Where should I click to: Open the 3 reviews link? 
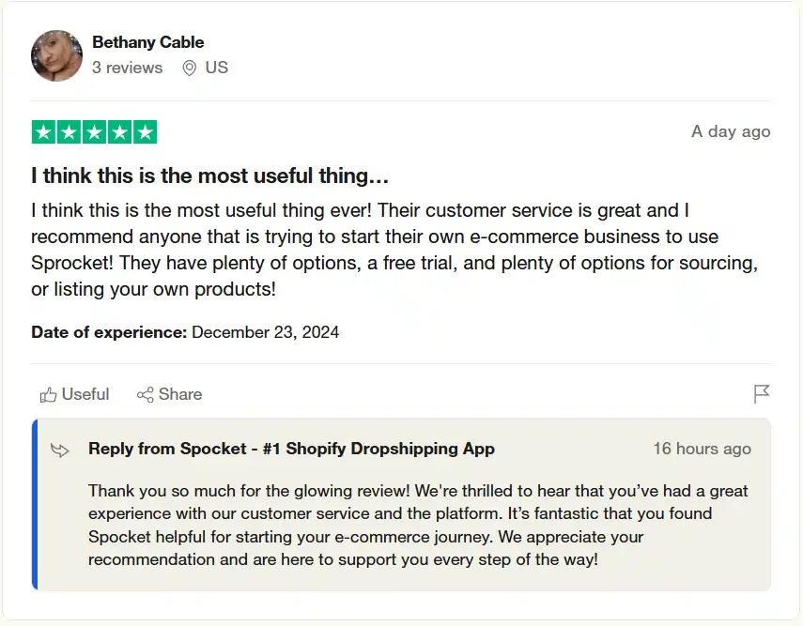[x=127, y=67]
